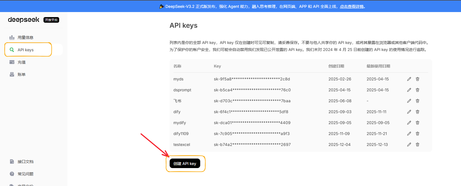Click key value ending in 76c0

coord(252,90)
